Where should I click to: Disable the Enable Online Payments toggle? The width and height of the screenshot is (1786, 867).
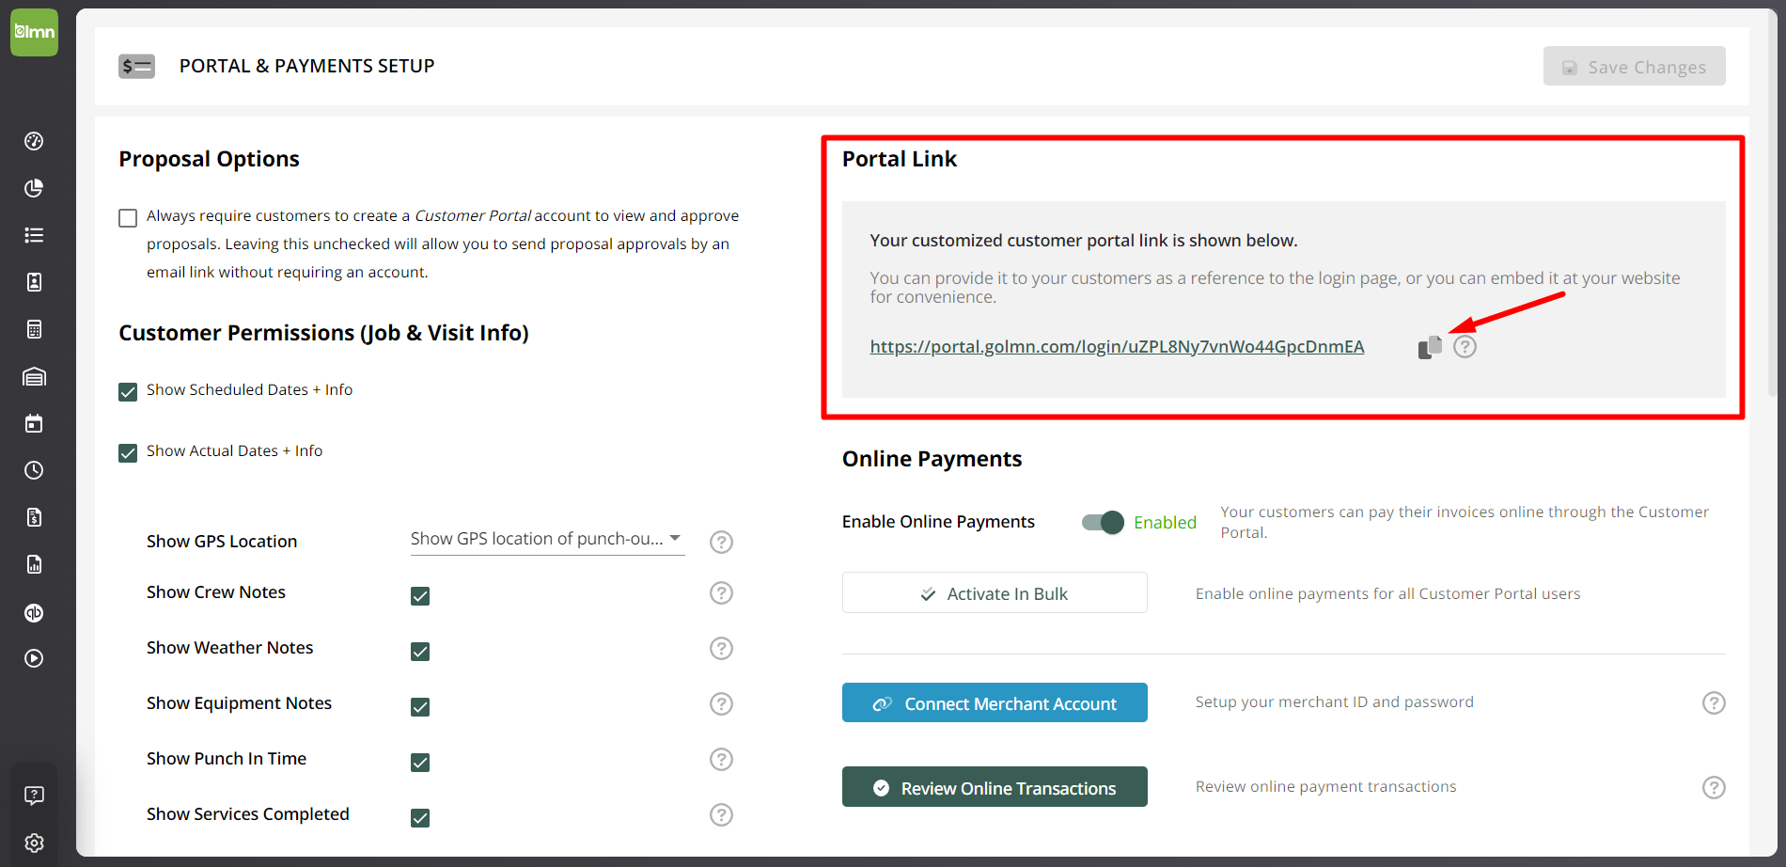(1103, 523)
